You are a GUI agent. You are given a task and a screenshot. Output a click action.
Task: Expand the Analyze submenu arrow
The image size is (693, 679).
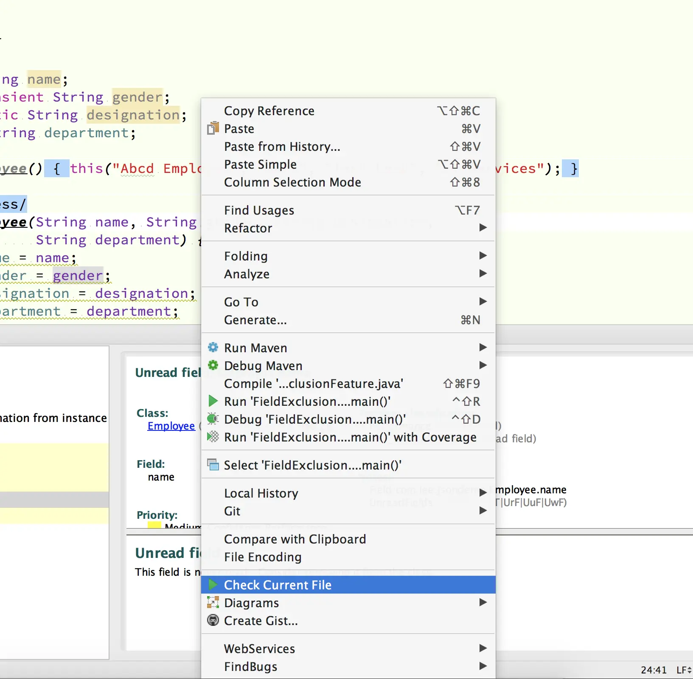pyautogui.click(x=483, y=273)
